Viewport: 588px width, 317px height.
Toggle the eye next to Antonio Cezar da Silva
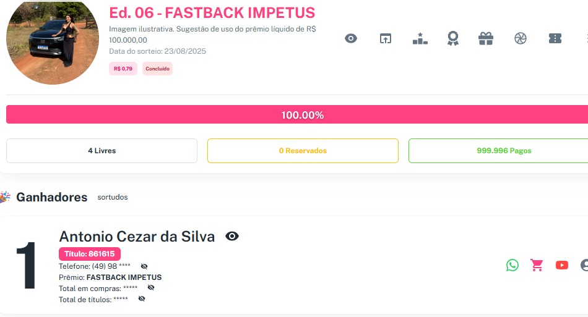point(232,236)
